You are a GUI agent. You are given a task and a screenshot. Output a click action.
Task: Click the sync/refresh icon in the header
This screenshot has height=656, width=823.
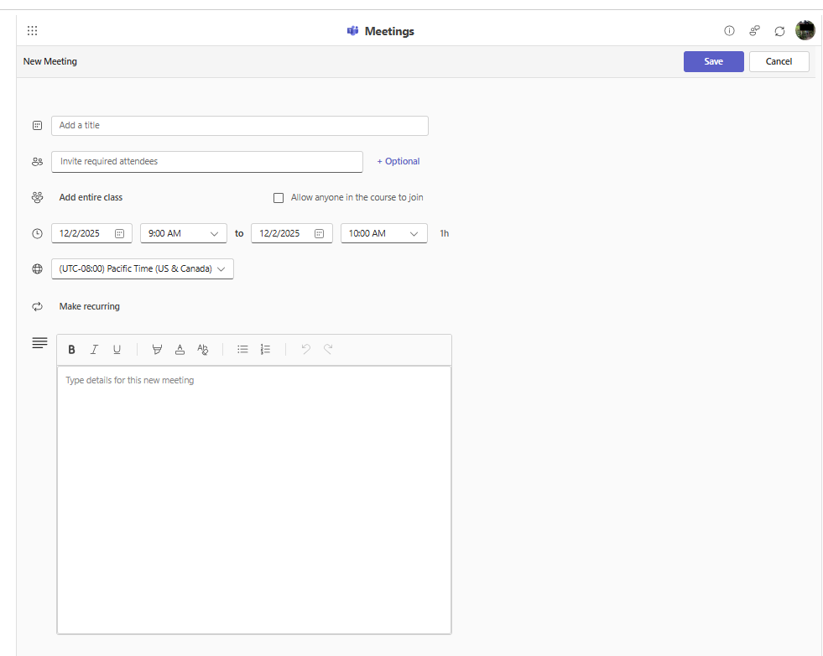click(779, 30)
